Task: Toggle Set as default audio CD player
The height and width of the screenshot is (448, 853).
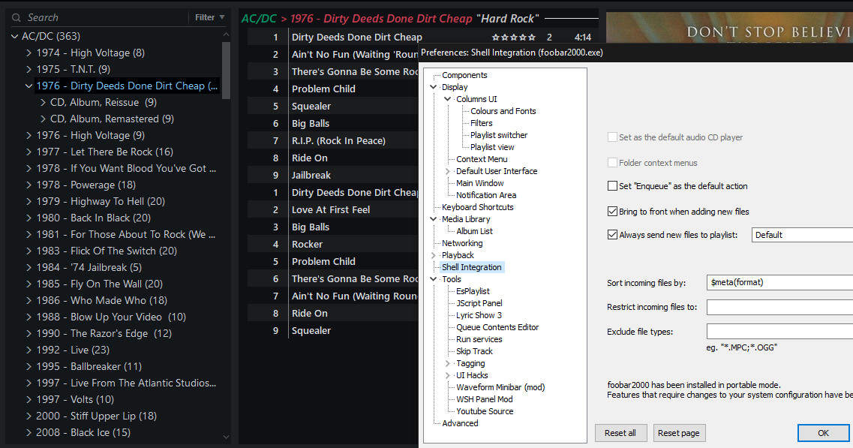Action: pyautogui.click(x=612, y=137)
